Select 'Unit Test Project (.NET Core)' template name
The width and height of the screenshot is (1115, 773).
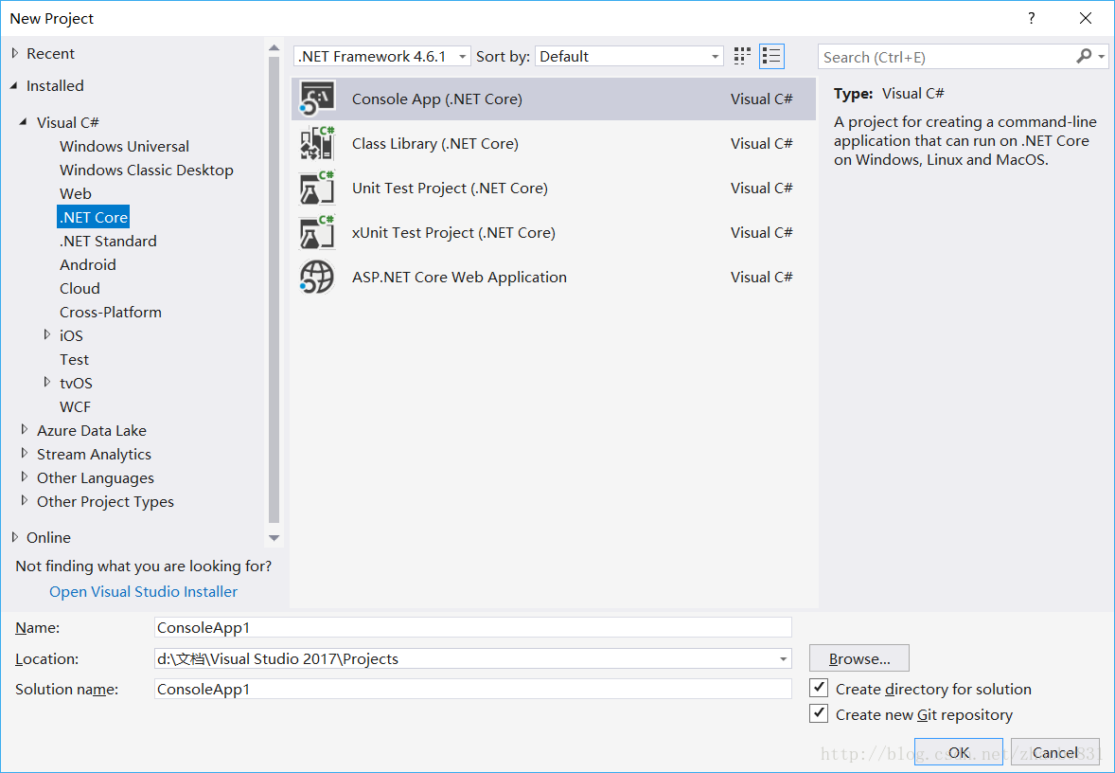(451, 188)
